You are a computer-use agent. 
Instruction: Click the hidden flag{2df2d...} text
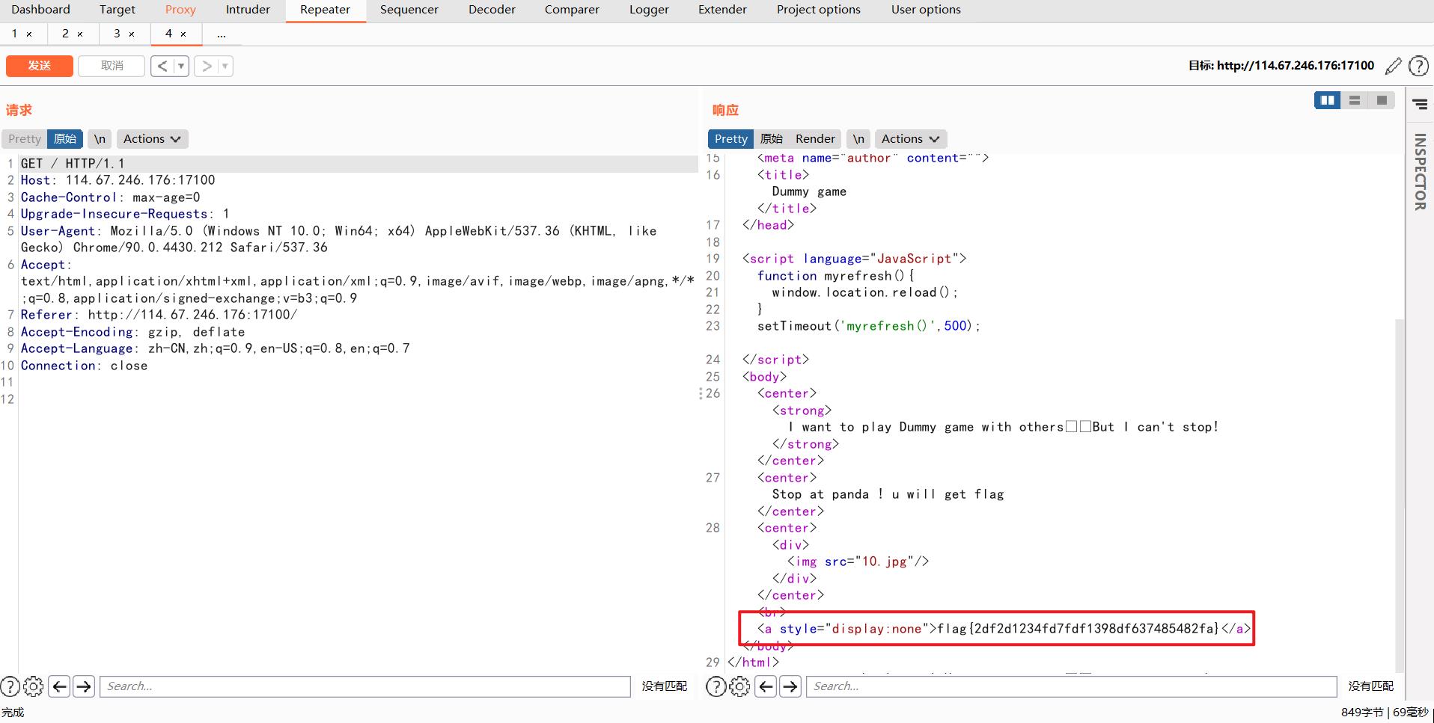[1078, 629]
